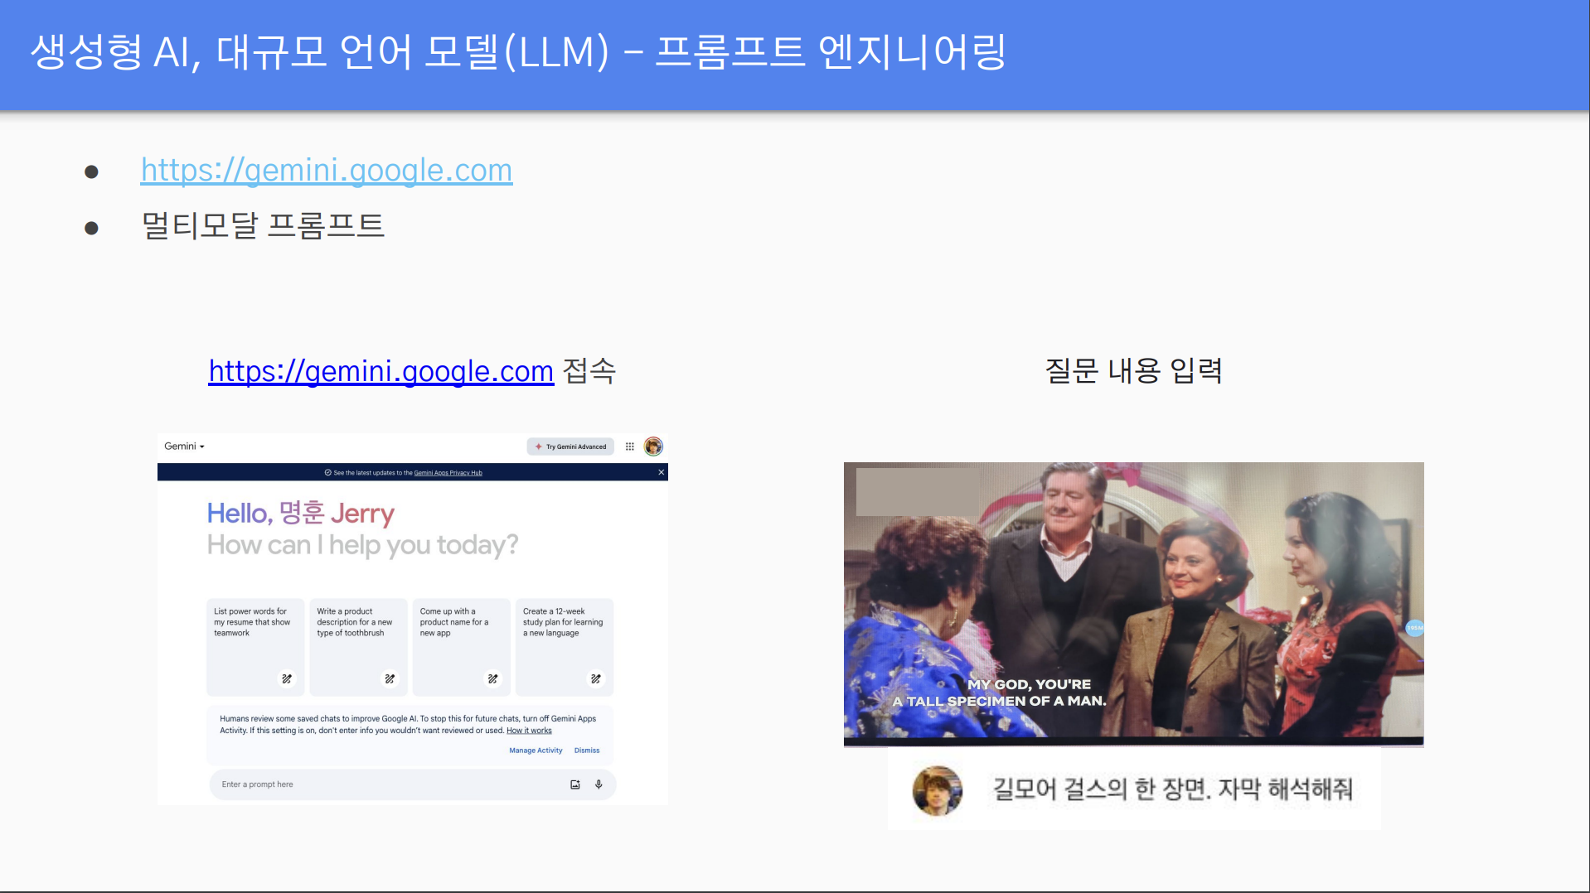Click the bullet text '멀티모달 프롬프트'
The width and height of the screenshot is (1590, 893).
click(263, 225)
